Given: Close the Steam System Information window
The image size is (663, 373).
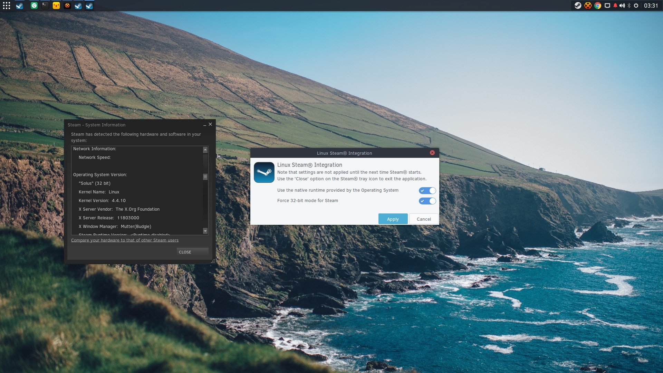Looking at the screenshot, I should (x=210, y=124).
